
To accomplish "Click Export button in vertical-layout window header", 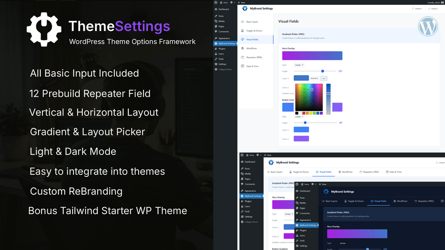I will pyautogui.click(x=433, y=8).
